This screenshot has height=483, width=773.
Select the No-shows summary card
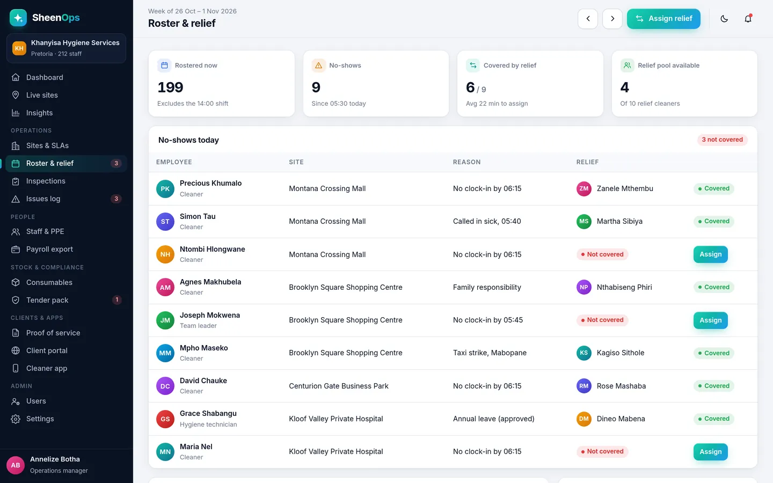376,83
